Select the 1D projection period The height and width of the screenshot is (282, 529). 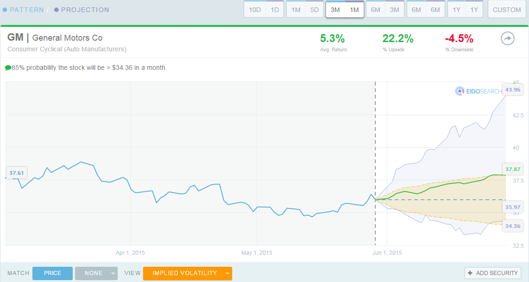(x=275, y=10)
